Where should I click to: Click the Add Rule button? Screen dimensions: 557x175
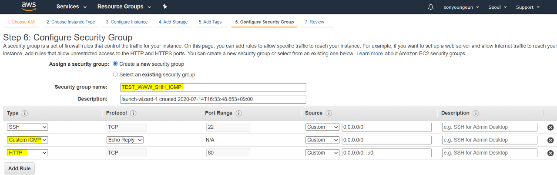coord(19,168)
